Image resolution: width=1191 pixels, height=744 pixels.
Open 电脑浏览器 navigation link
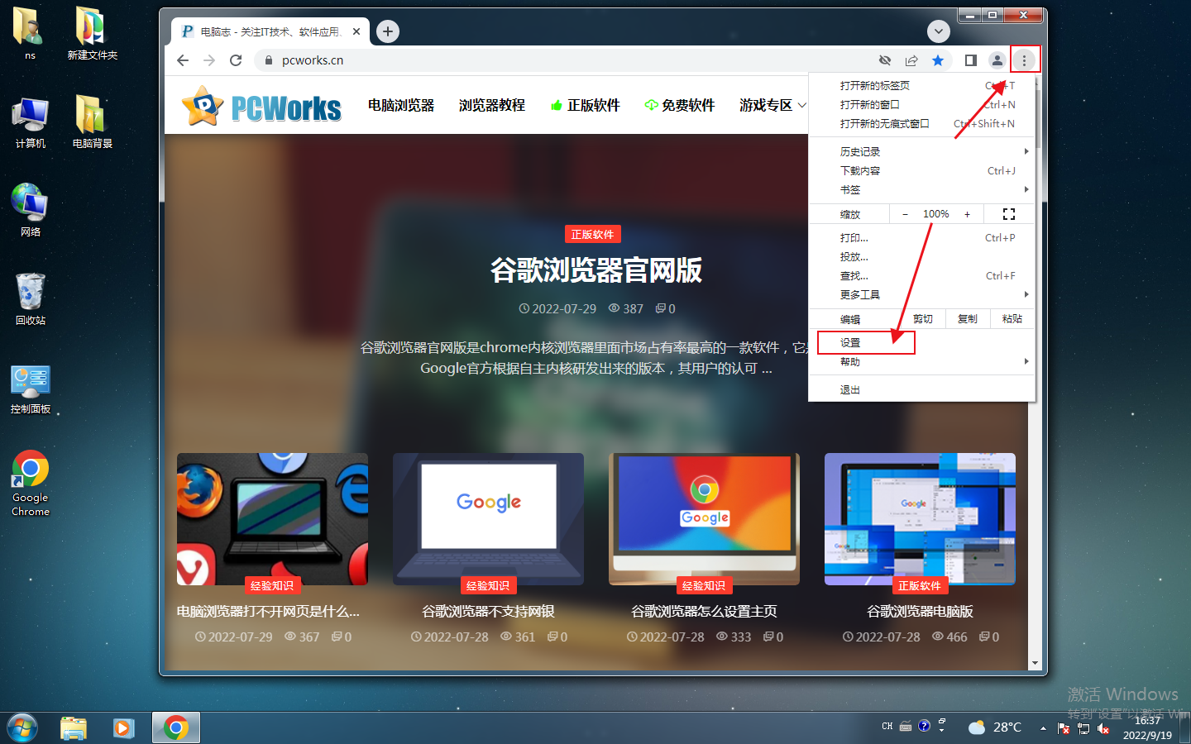click(x=401, y=105)
